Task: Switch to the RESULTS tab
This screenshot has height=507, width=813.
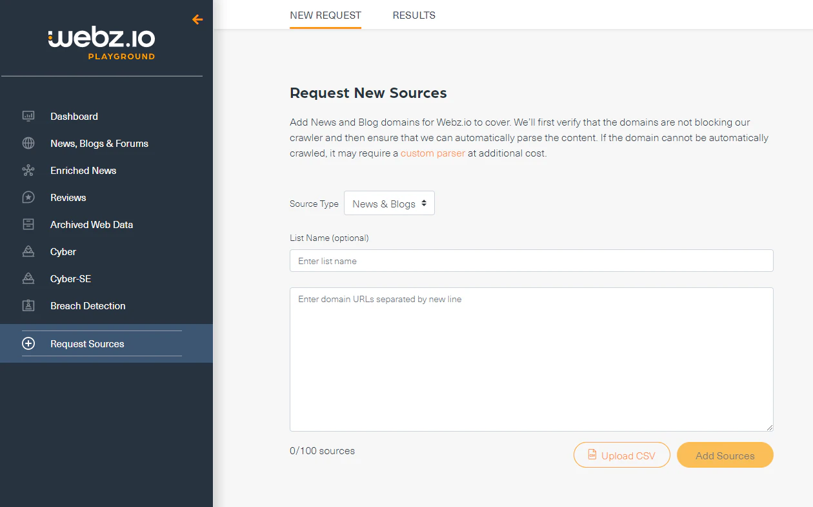Action: tap(414, 15)
